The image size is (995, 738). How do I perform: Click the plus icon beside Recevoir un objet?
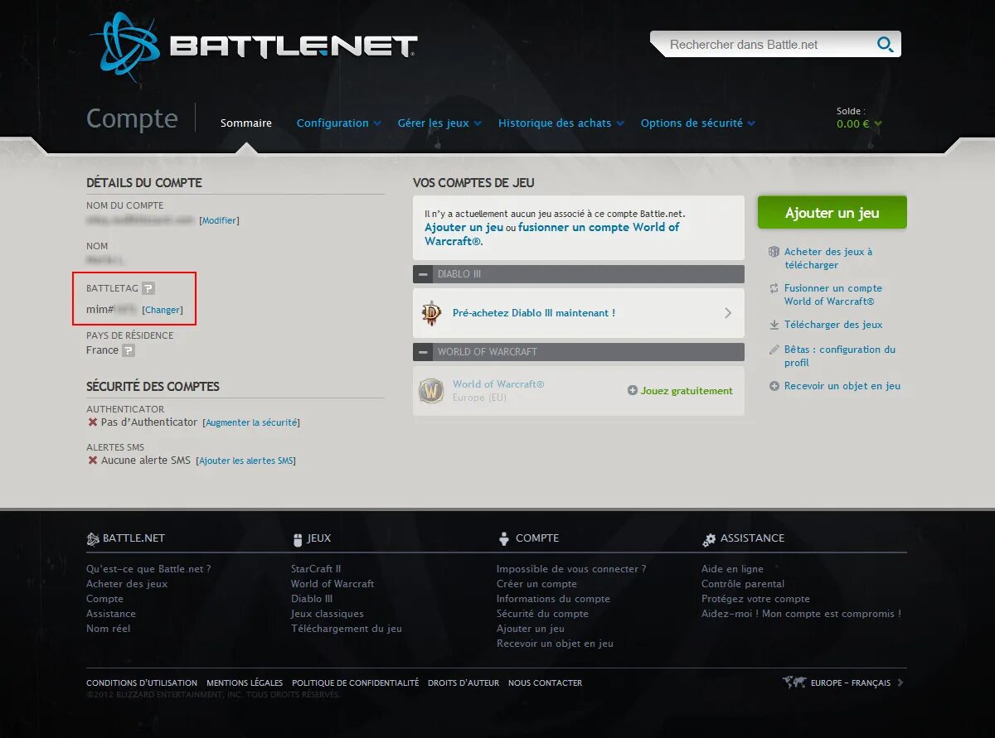tap(774, 386)
